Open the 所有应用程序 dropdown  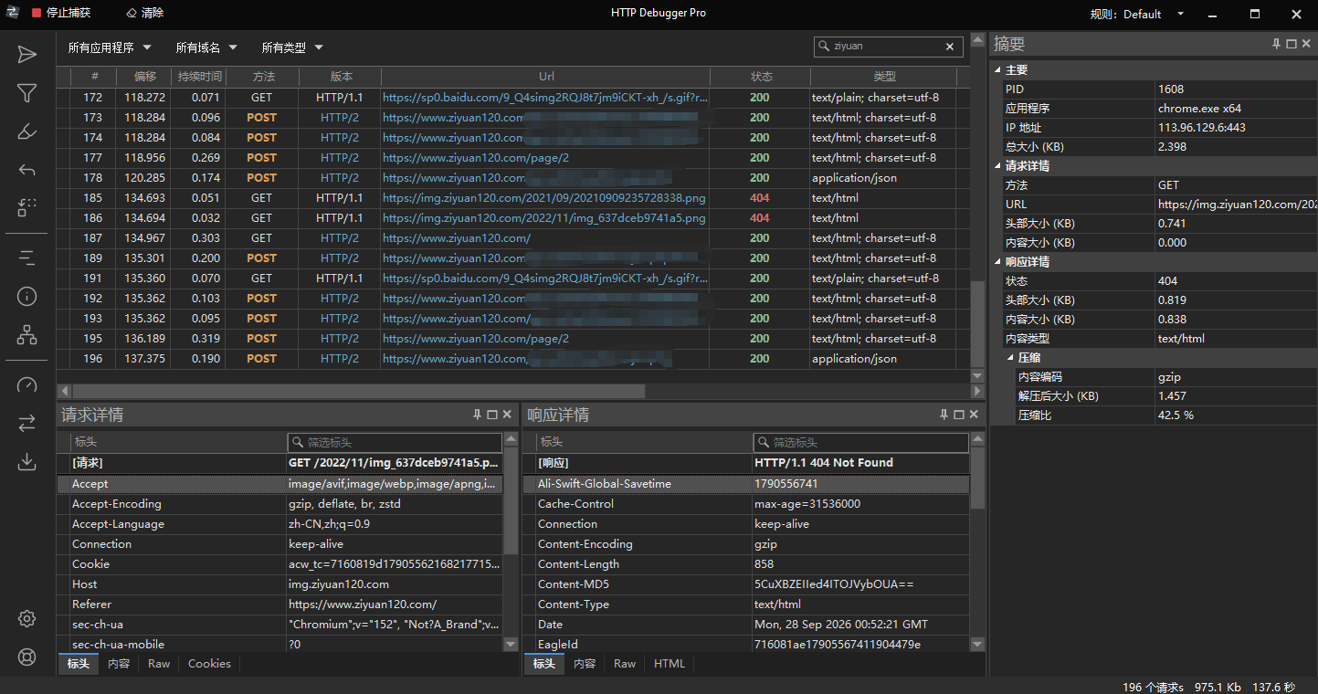[110, 47]
